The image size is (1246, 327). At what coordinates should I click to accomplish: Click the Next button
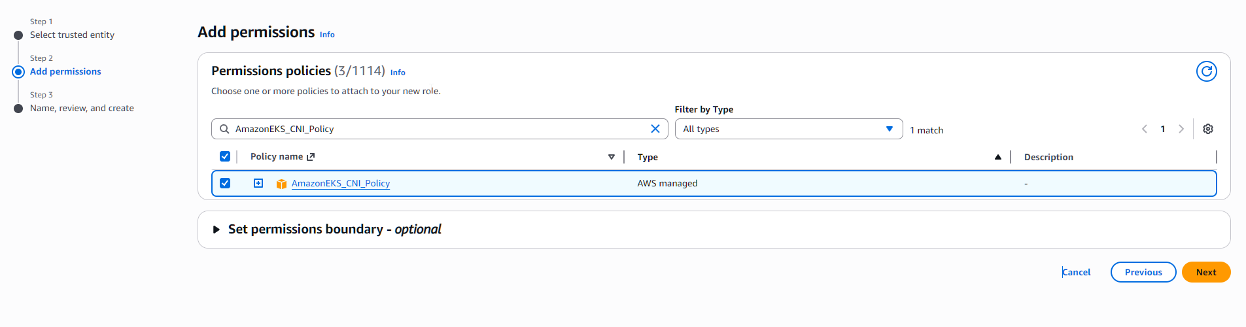1205,272
